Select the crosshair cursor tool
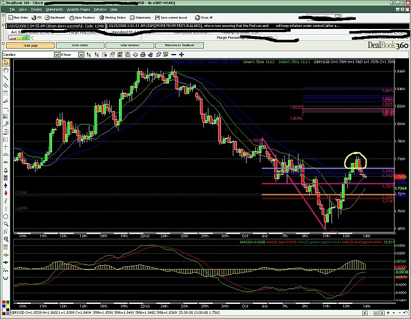Image resolution: width=411 pixels, height=319 pixels. click(6, 147)
